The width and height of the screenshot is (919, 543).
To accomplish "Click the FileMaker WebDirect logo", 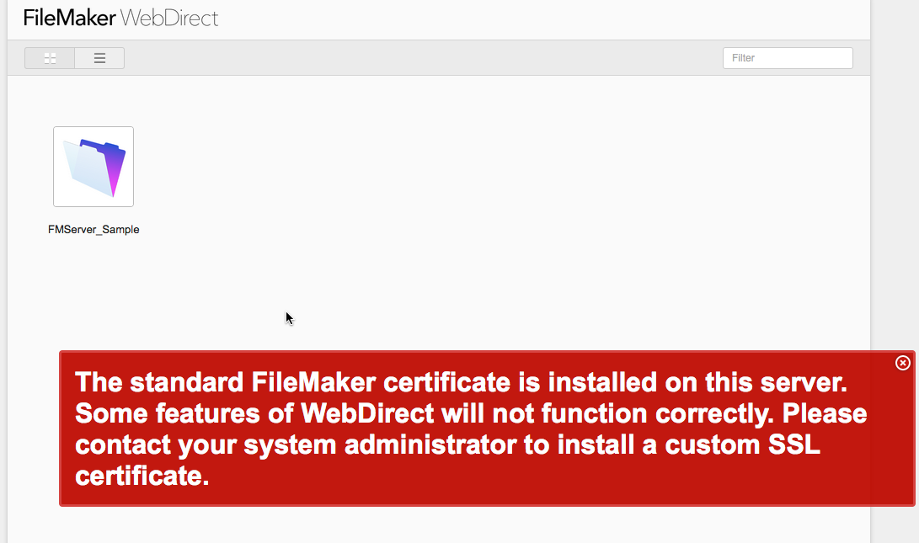I will coord(120,19).
